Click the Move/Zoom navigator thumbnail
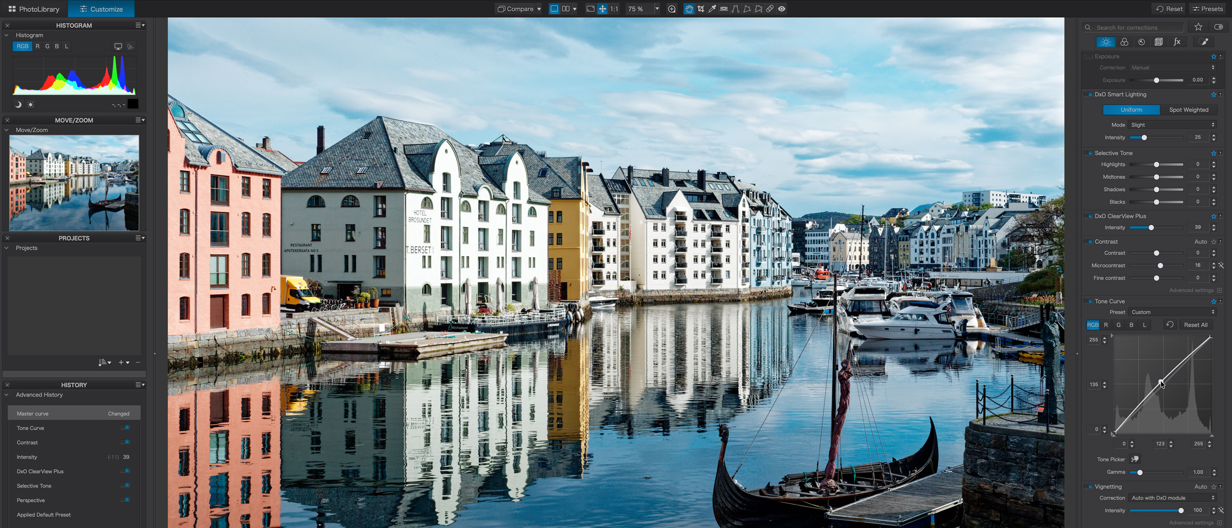The image size is (1232, 528). coord(74,182)
